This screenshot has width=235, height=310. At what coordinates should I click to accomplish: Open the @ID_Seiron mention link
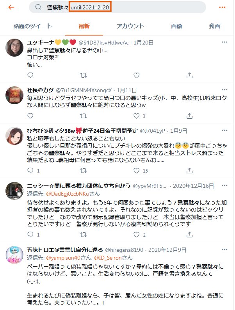pos(108,258)
